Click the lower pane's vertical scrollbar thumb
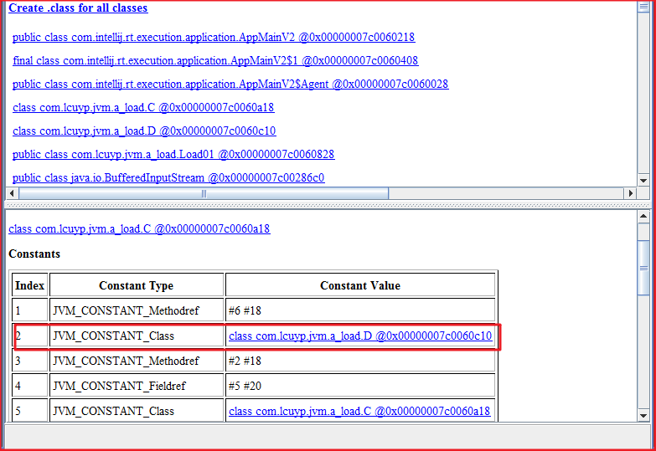This screenshot has height=451, width=656. click(x=643, y=268)
